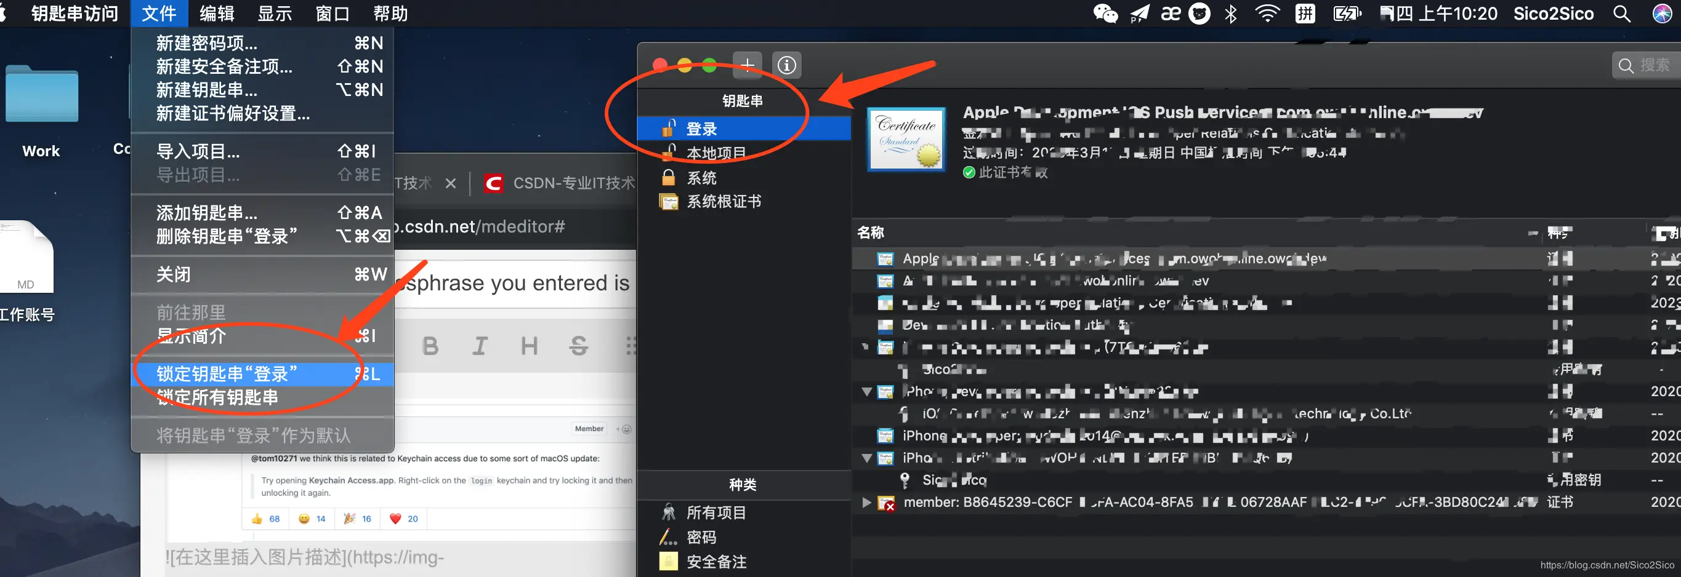Click the yellow note icon beside 安全备注

pos(668,562)
